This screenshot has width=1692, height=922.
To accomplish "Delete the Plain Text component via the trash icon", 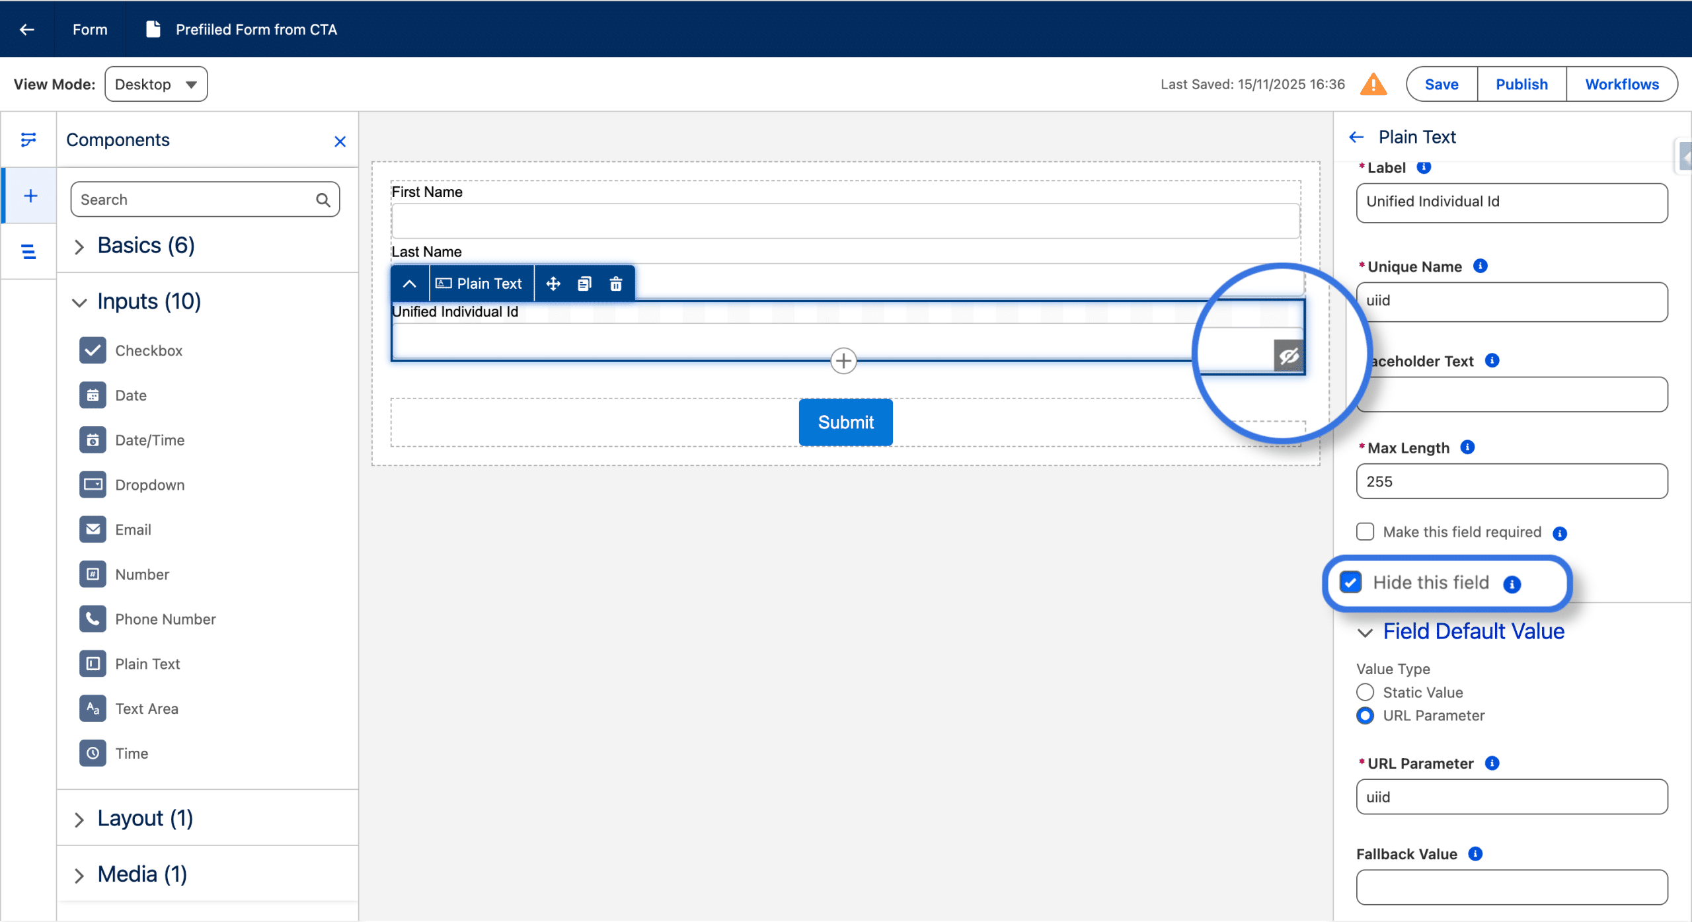I will pyautogui.click(x=615, y=284).
